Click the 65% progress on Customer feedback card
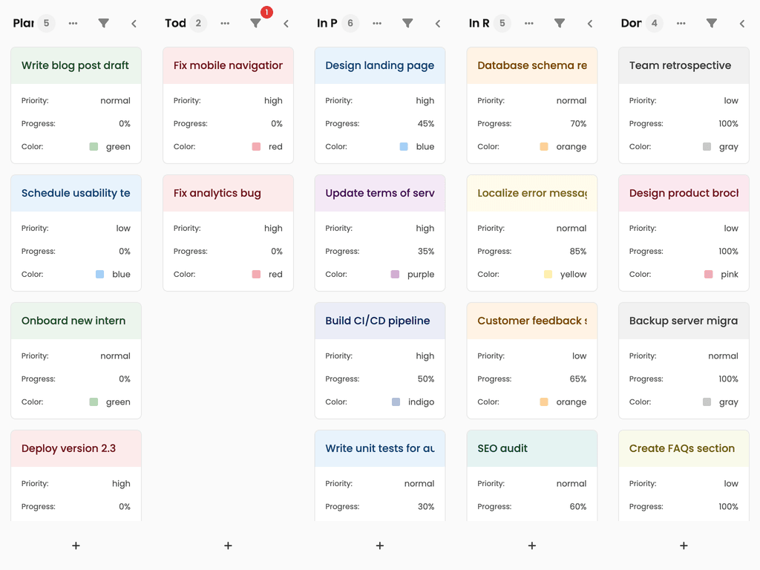This screenshot has width=760, height=570. (578, 379)
